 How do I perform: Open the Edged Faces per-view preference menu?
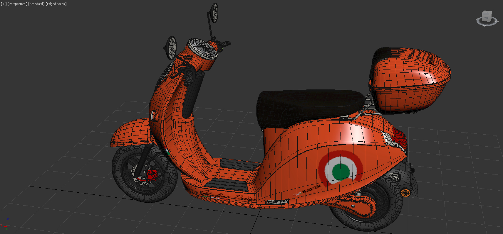(56, 4)
